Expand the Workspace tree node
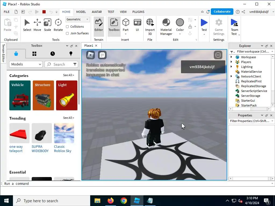 pyautogui.click(x=231, y=57)
